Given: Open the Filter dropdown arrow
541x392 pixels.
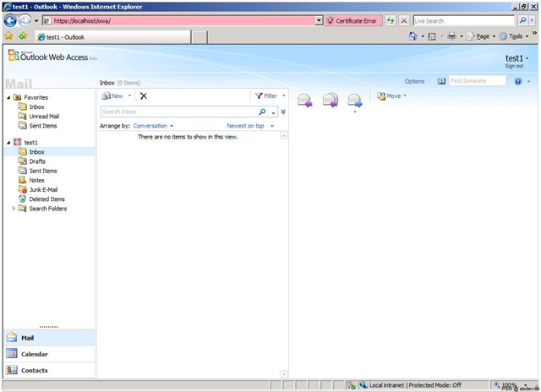Looking at the screenshot, I should 284,95.
